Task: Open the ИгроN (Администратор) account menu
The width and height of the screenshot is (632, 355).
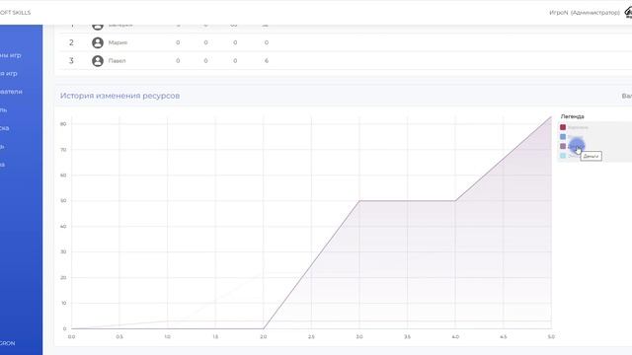Action: pyautogui.click(x=585, y=13)
